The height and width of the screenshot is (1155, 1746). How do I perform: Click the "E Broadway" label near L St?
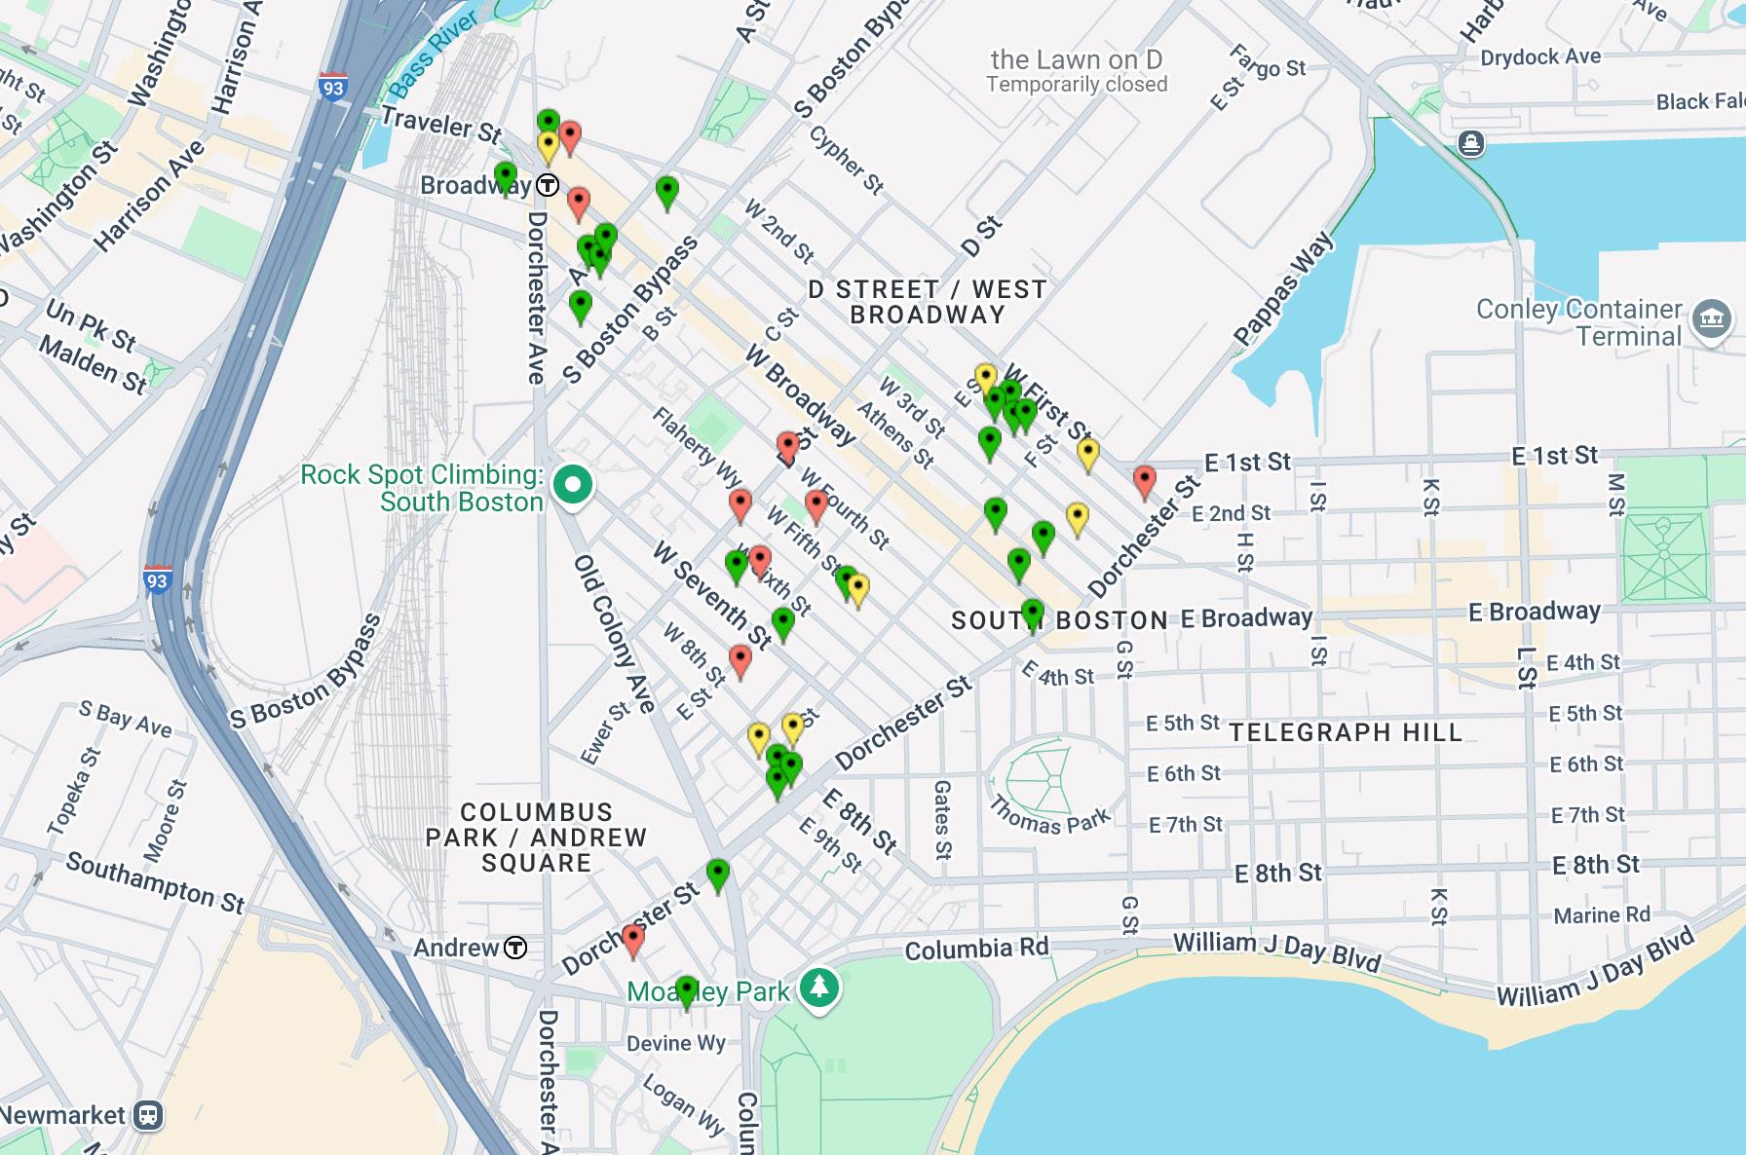click(1535, 611)
